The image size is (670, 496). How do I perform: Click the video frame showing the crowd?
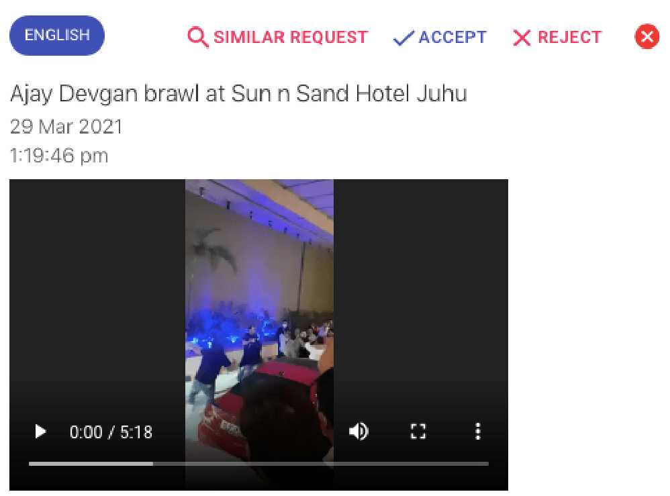coord(259,299)
